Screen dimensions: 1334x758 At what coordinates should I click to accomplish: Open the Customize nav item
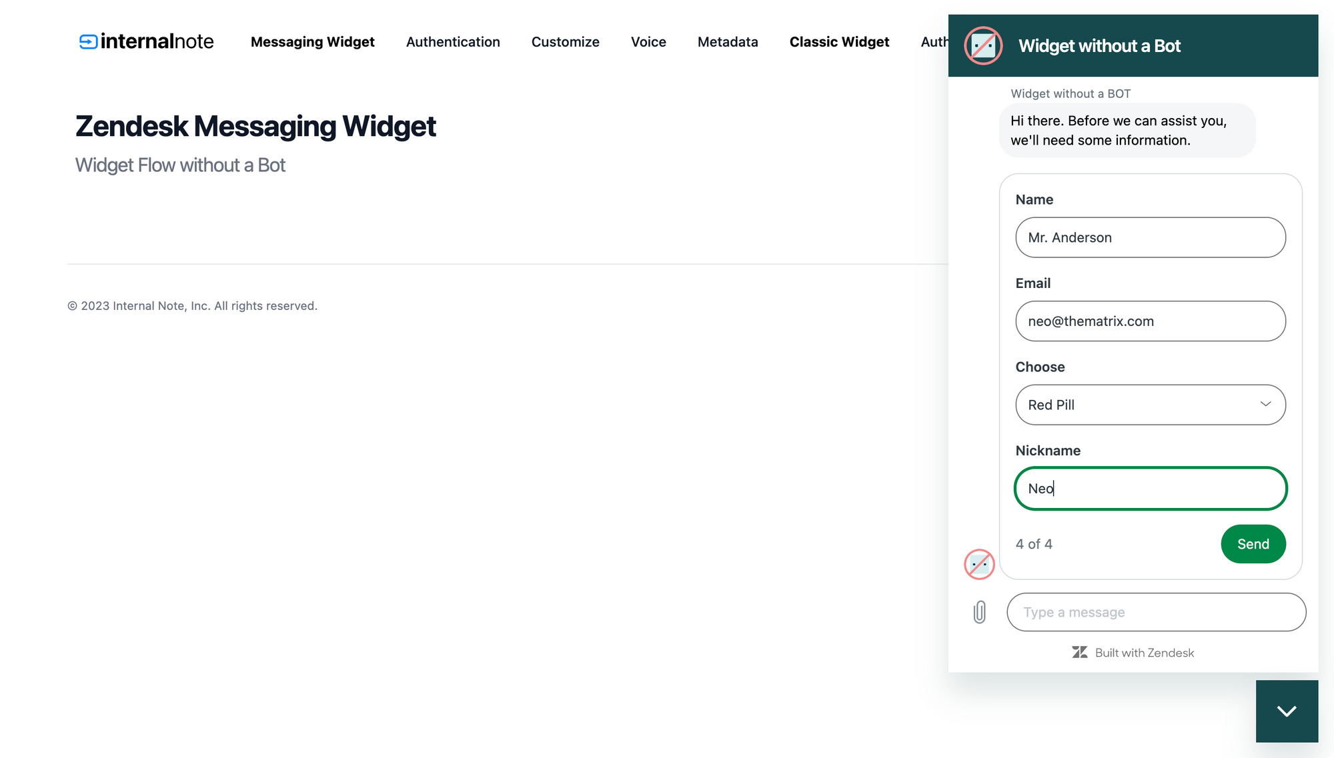(x=565, y=42)
